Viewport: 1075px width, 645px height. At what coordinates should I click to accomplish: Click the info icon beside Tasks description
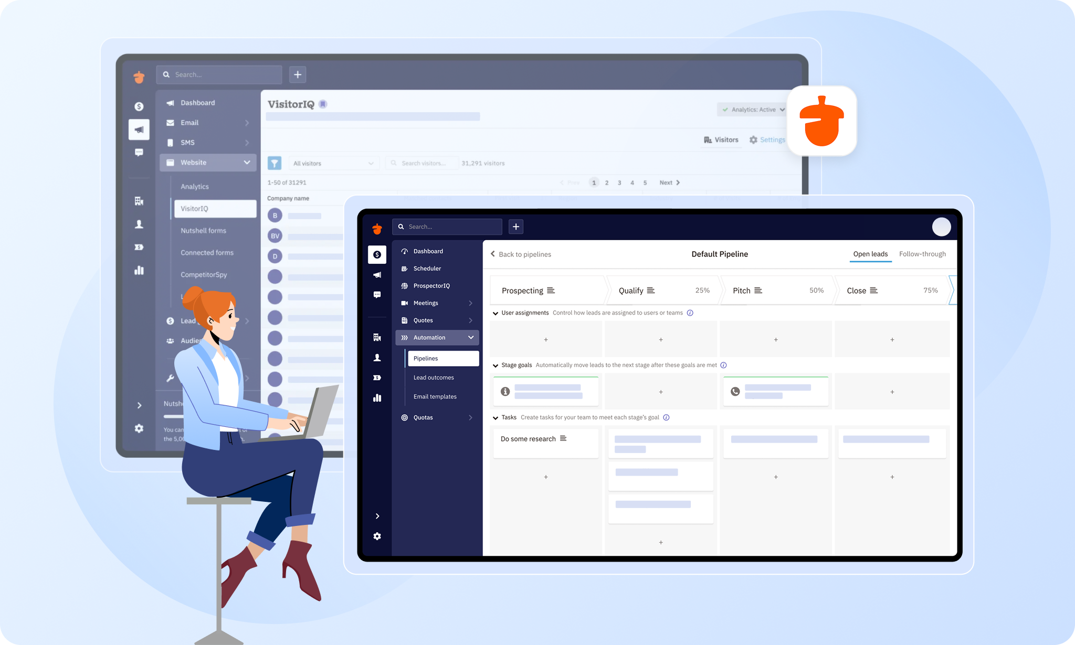666,418
